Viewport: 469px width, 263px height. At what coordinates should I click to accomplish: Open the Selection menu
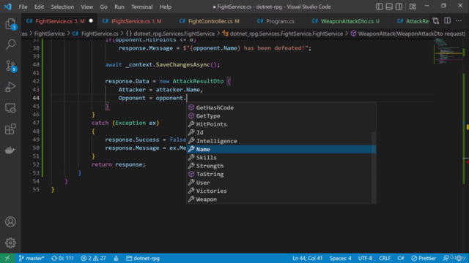pos(62,7)
